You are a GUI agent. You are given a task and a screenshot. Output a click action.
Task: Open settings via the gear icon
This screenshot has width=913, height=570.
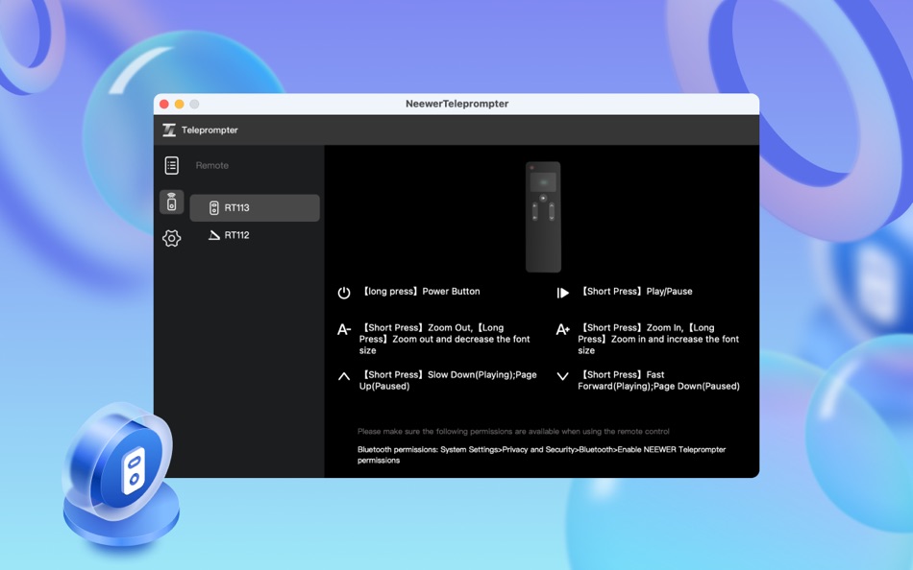172,238
